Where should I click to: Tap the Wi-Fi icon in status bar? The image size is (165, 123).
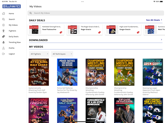click(x=154, y=1)
